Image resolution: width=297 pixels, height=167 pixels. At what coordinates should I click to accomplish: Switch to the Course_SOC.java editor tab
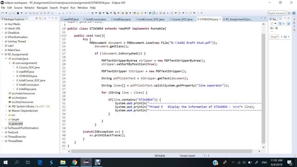182,19
